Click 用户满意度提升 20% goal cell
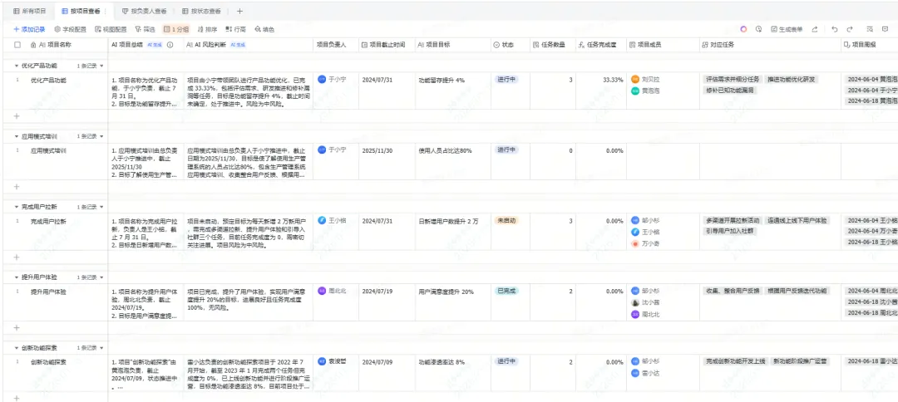This screenshot has width=898, height=402. [452, 302]
